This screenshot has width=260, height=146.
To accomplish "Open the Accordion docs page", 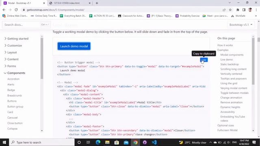I will (13, 79).
